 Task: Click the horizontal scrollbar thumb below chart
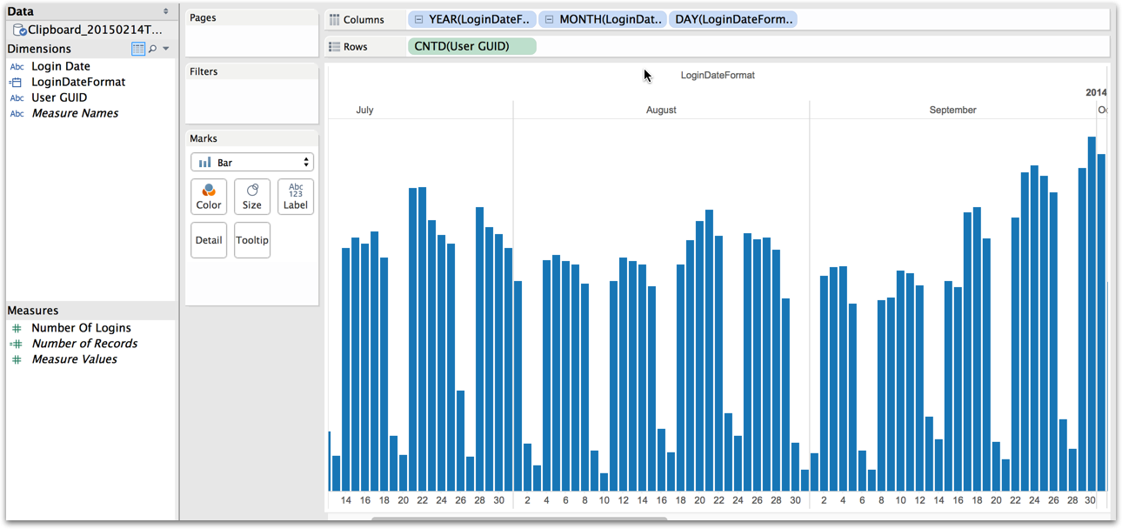pos(519,519)
